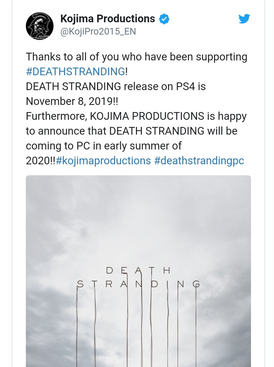Click the Twitter bird logo icon

(244, 19)
